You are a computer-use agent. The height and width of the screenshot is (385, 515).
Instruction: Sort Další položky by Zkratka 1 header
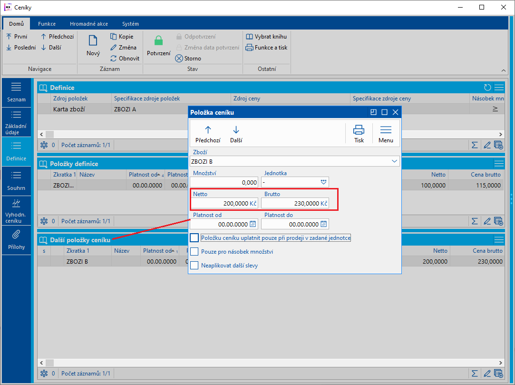tap(87, 250)
